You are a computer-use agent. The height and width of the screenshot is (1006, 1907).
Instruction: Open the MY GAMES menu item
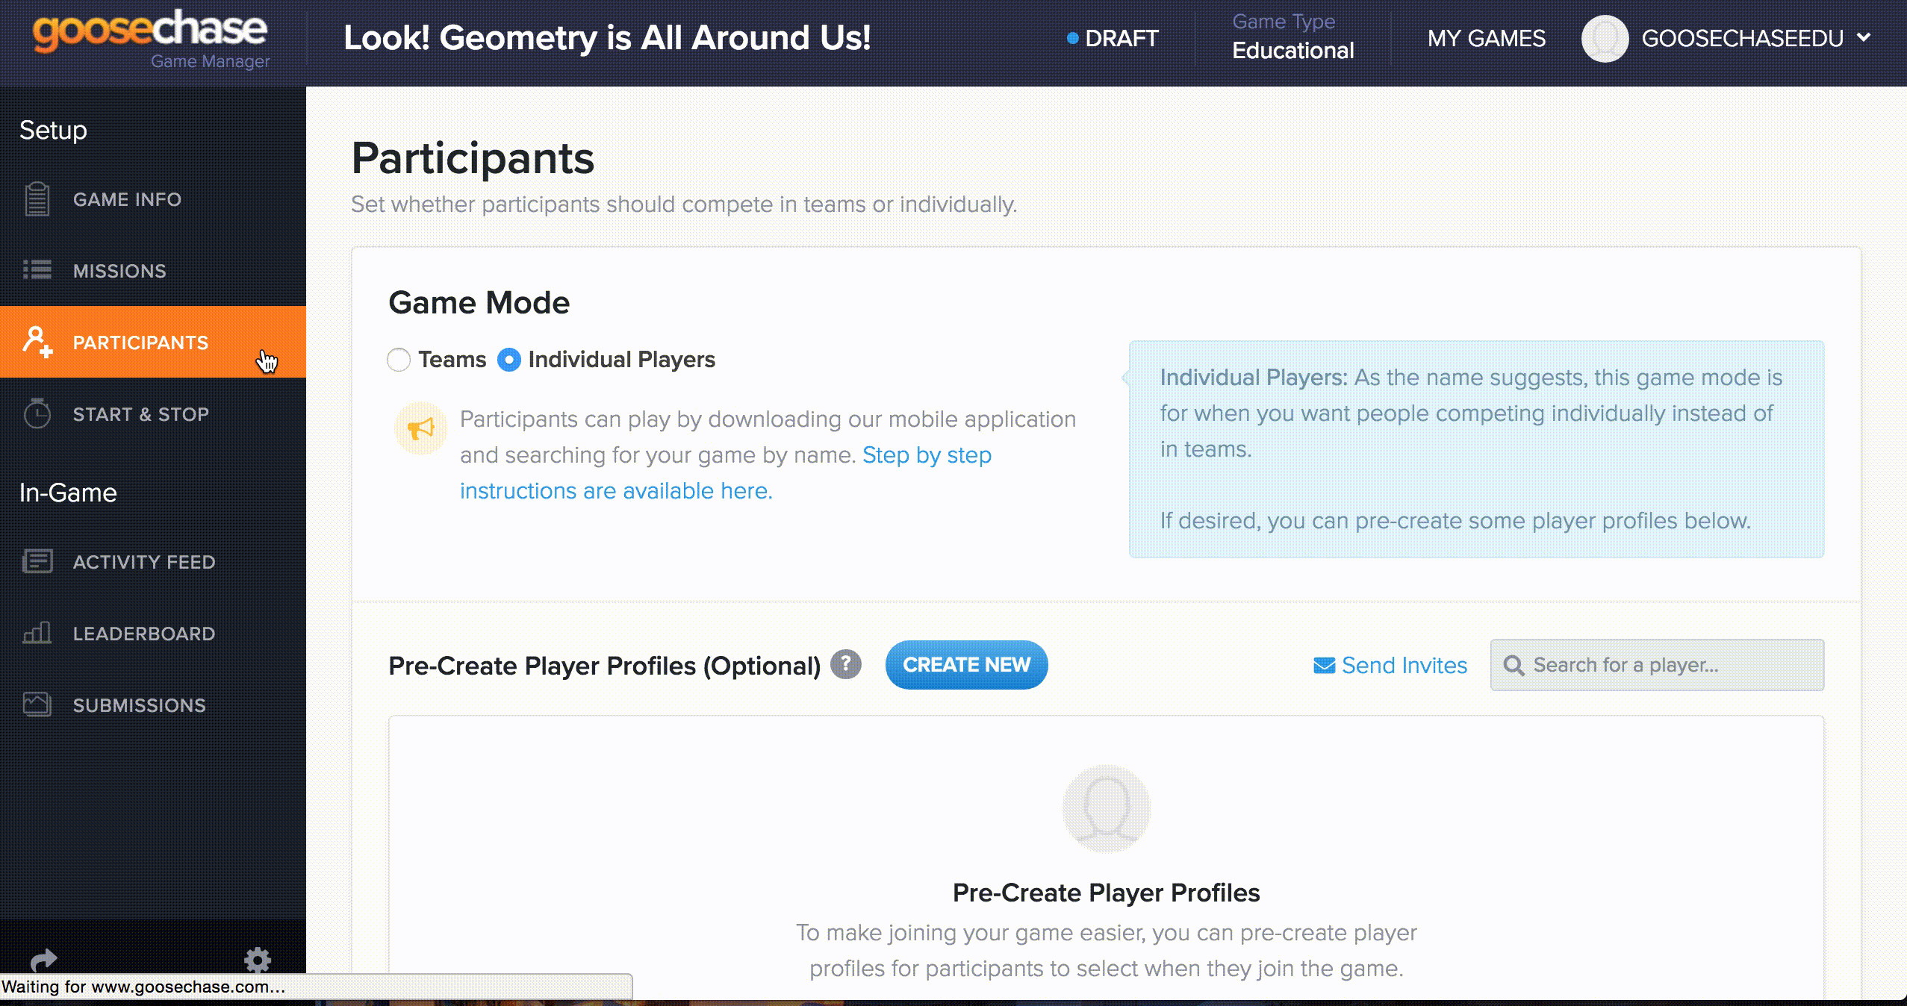pyautogui.click(x=1486, y=38)
